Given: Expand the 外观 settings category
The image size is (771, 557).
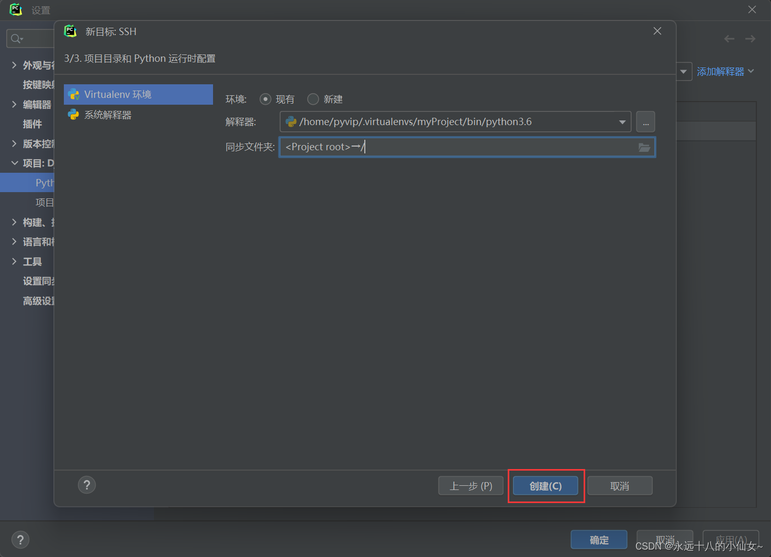Looking at the screenshot, I should (14, 65).
